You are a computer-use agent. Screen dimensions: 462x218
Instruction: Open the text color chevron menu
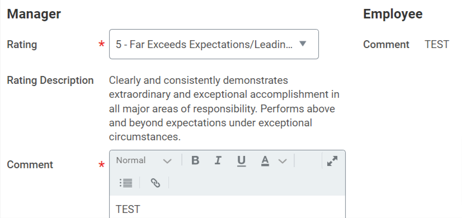[282, 161]
